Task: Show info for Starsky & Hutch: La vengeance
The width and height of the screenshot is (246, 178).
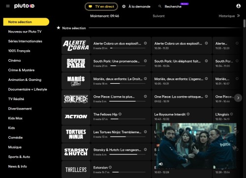Action: pyautogui.click(x=145, y=149)
